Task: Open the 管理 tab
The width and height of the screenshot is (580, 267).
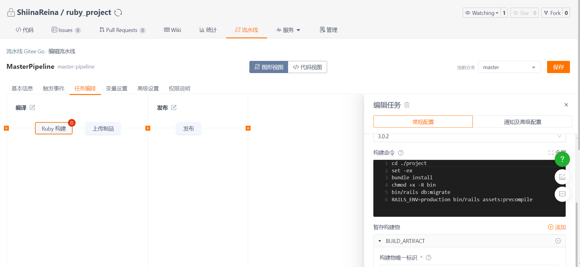Action: tap(329, 30)
